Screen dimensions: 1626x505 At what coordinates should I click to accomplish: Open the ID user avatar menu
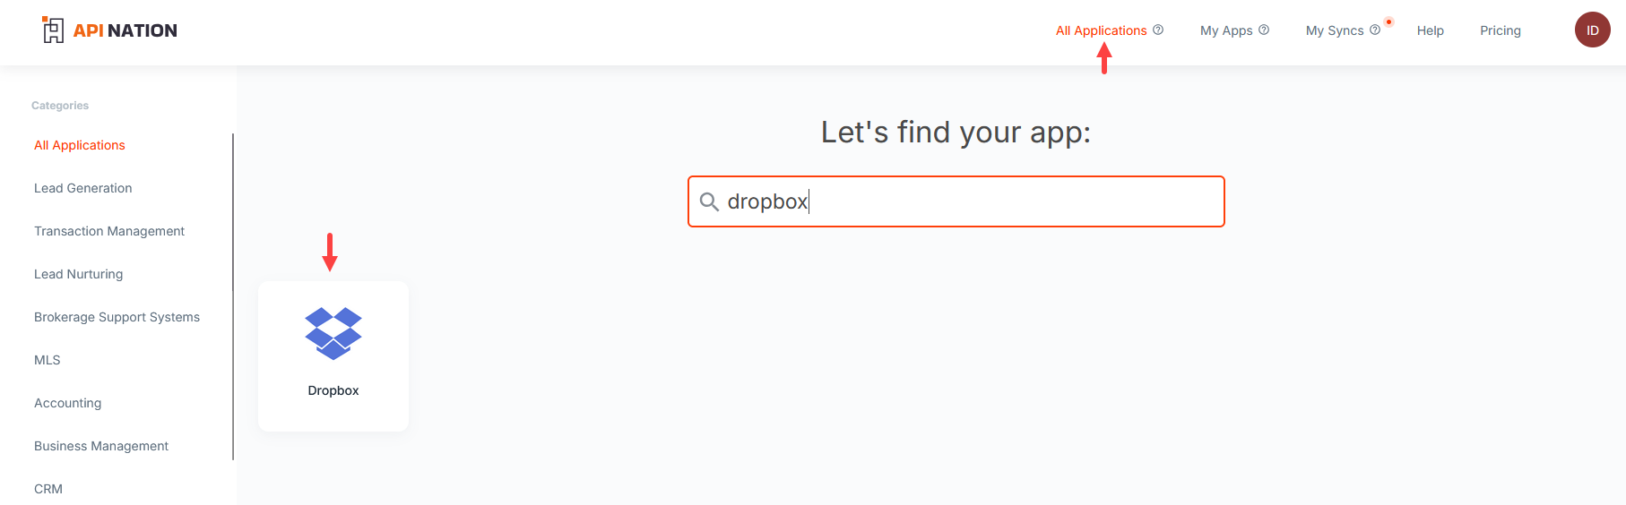[1592, 30]
